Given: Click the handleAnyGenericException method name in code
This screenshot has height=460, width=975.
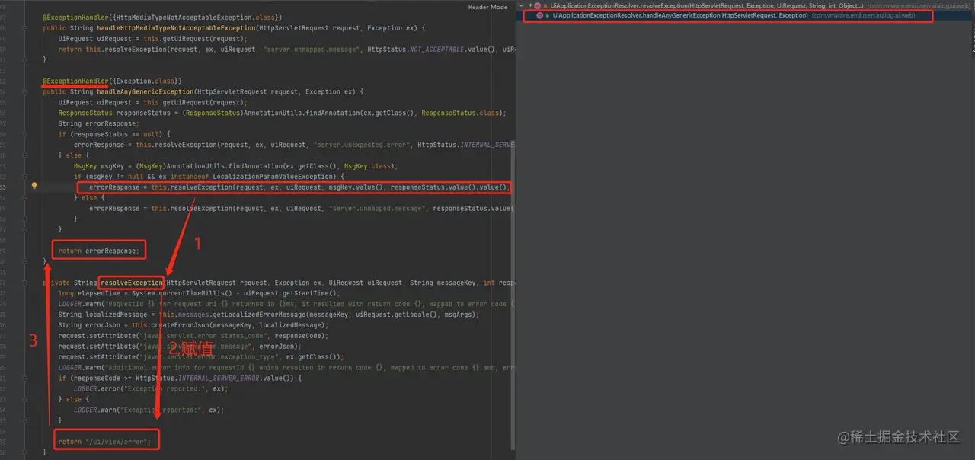Looking at the screenshot, I should (145, 92).
